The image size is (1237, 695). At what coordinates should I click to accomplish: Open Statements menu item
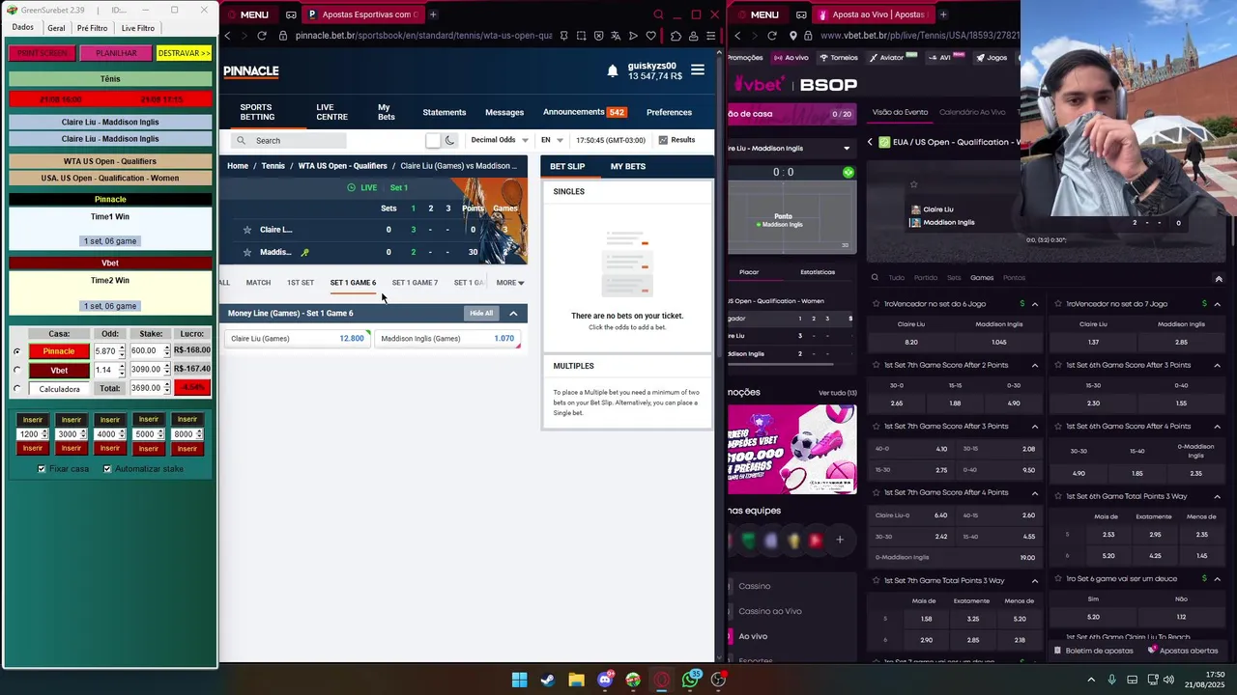point(445,112)
